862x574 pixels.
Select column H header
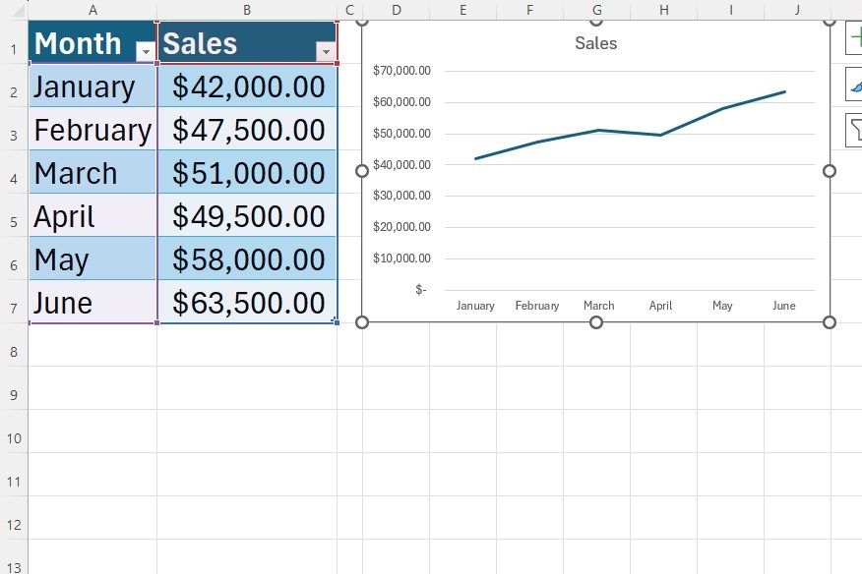[x=664, y=10]
